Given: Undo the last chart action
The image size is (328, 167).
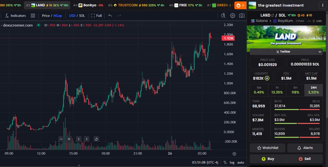Looking at the screenshot, I should (x=110, y=16).
